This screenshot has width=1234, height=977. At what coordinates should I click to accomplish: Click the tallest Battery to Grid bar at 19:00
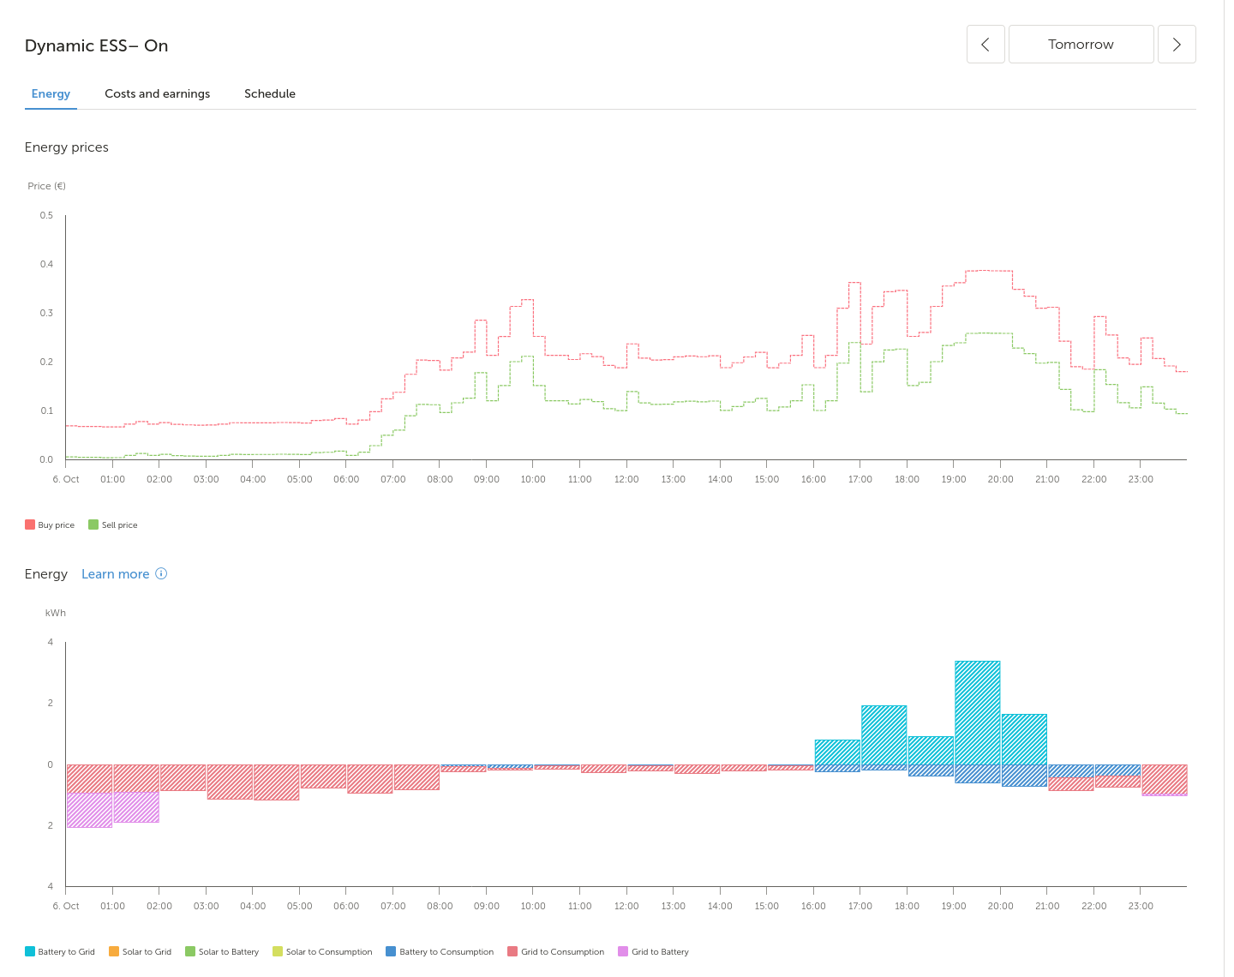coord(977,711)
